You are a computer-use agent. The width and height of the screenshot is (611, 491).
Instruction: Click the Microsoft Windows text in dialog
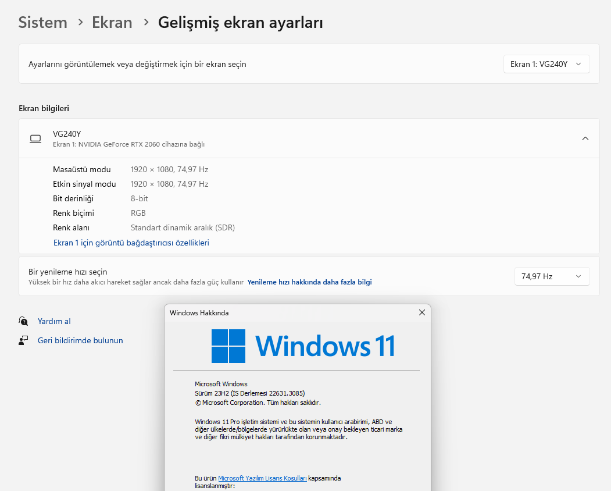tap(221, 384)
